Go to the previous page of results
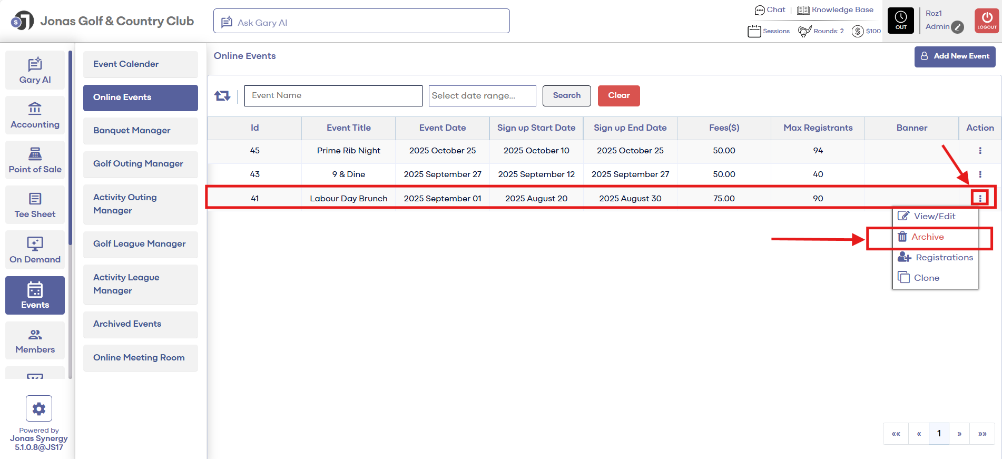This screenshot has width=1002, height=459. point(919,434)
